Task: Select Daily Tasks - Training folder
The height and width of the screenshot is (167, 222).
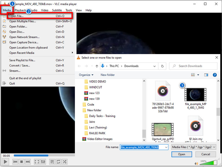Action: pyautogui.click(x=100, y=116)
